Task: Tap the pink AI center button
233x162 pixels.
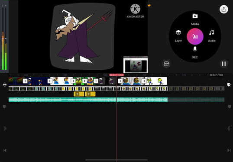Action: (x=195, y=36)
